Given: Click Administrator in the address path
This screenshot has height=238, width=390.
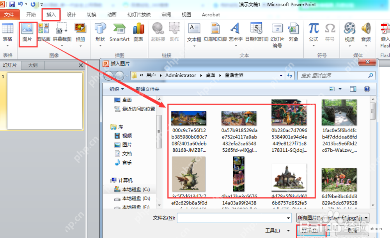Looking at the screenshot, I should [181, 75].
